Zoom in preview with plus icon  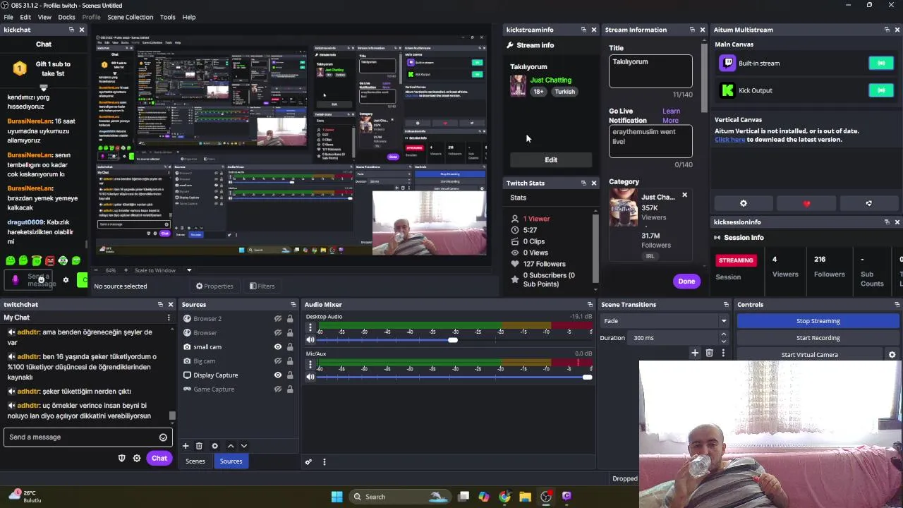[126, 270]
